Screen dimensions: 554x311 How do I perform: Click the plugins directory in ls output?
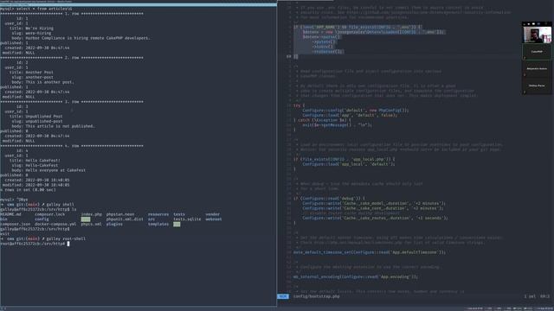(x=114, y=225)
